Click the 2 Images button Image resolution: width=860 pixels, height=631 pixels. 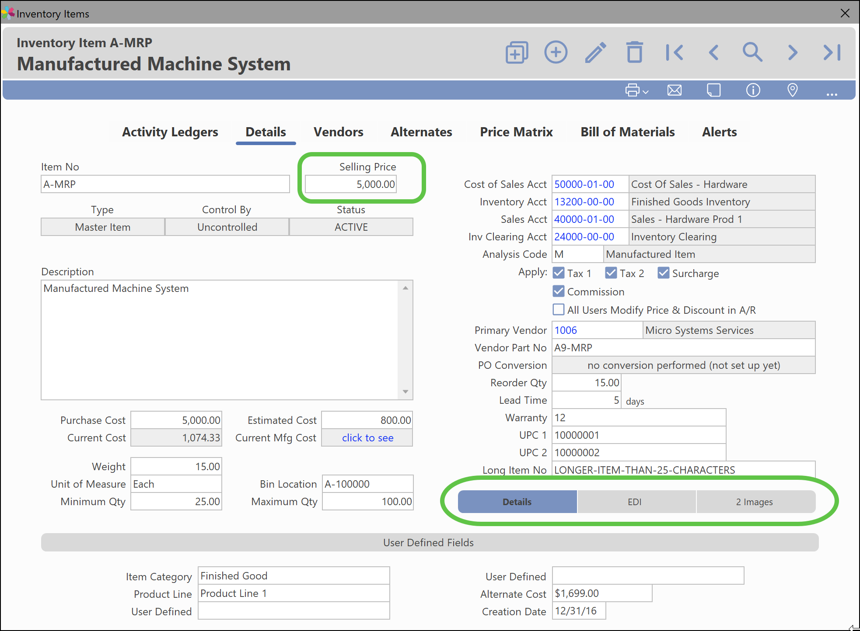click(x=754, y=502)
